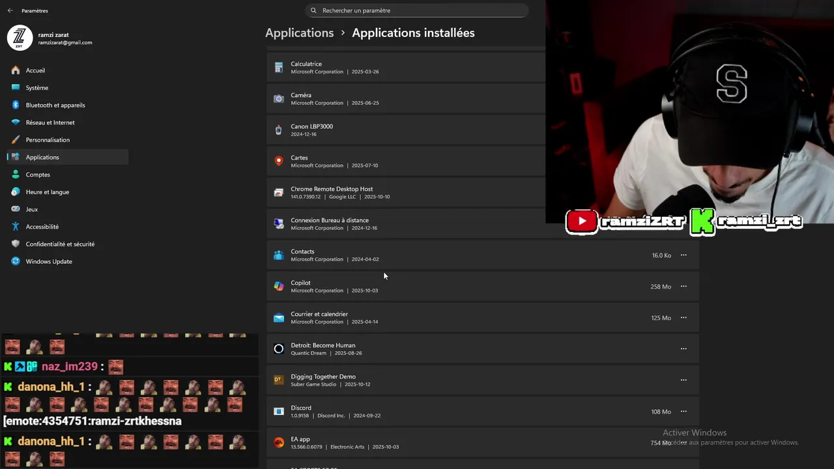Viewport: 834px width, 469px height.
Task: Click the Applications breadcrumb link
Action: pos(299,33)
